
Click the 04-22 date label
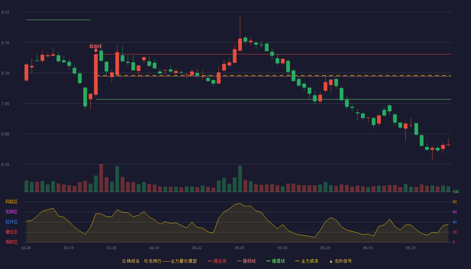(197, 248)
